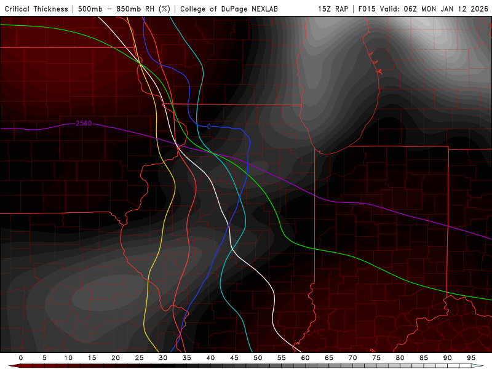Click the blue "0" contour label on map
The image size is (492, 369).
[209, 127]
